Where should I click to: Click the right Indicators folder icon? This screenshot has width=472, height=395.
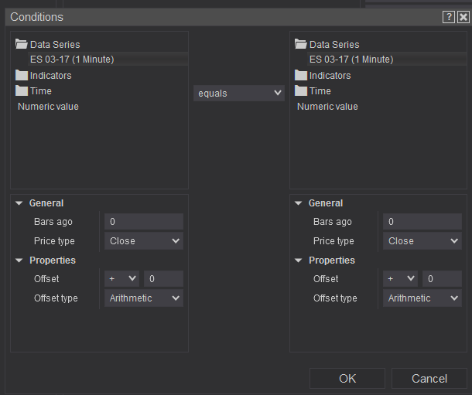pyautogui.click(x=301, y=75)
